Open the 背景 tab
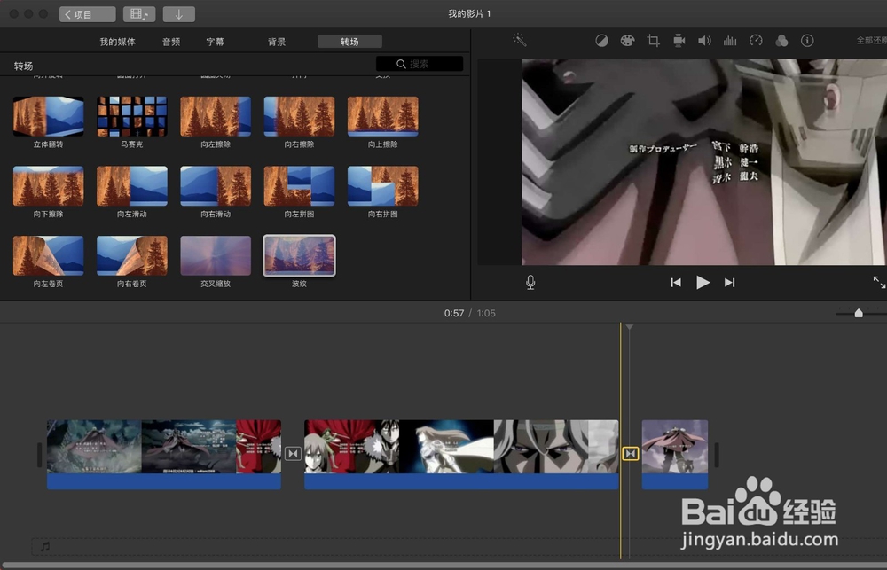887x570 pixels. (x=277, y=42)
